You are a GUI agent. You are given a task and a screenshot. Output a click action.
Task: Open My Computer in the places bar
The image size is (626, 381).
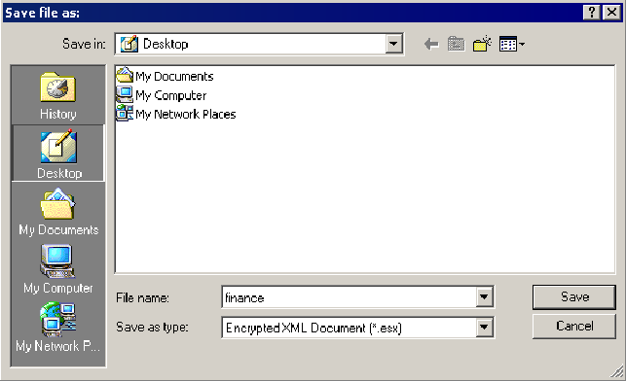(x=58, y=269)
